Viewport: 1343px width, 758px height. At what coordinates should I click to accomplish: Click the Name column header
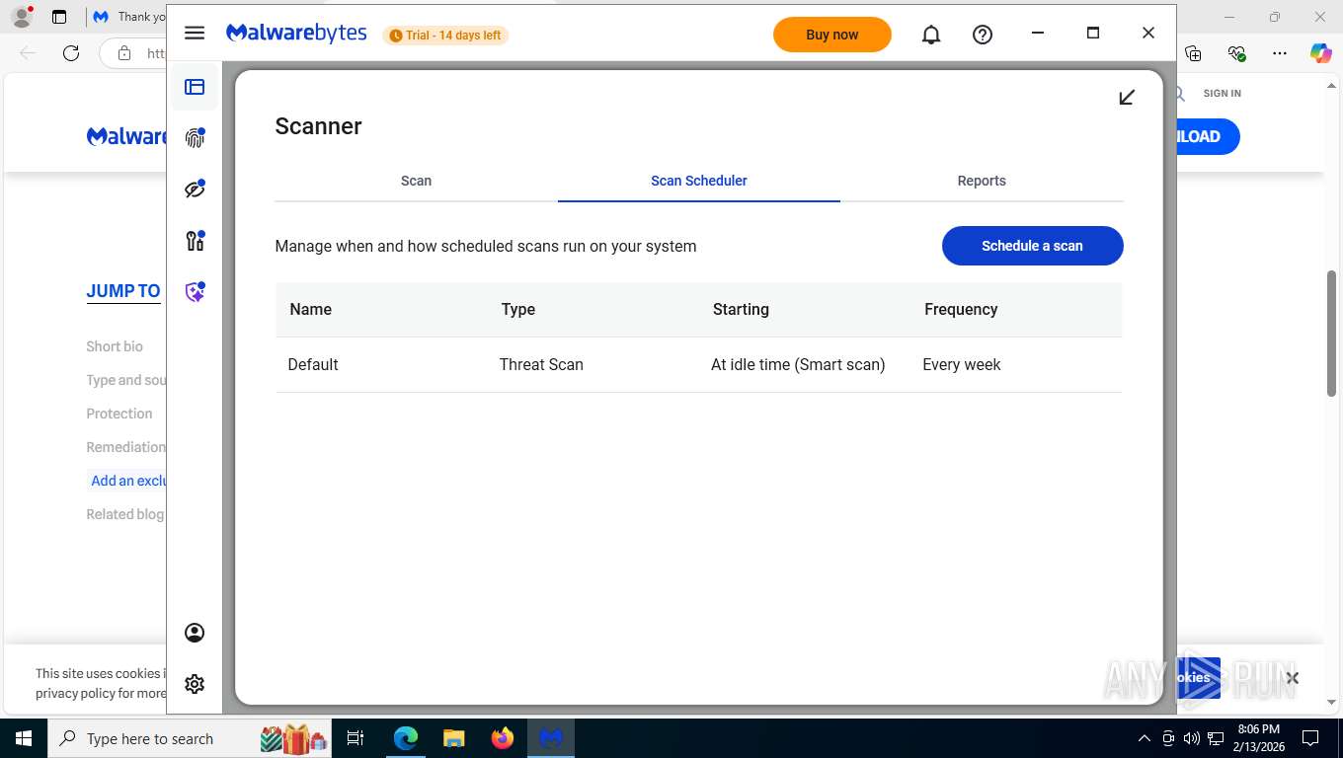[x=311, y=309]
